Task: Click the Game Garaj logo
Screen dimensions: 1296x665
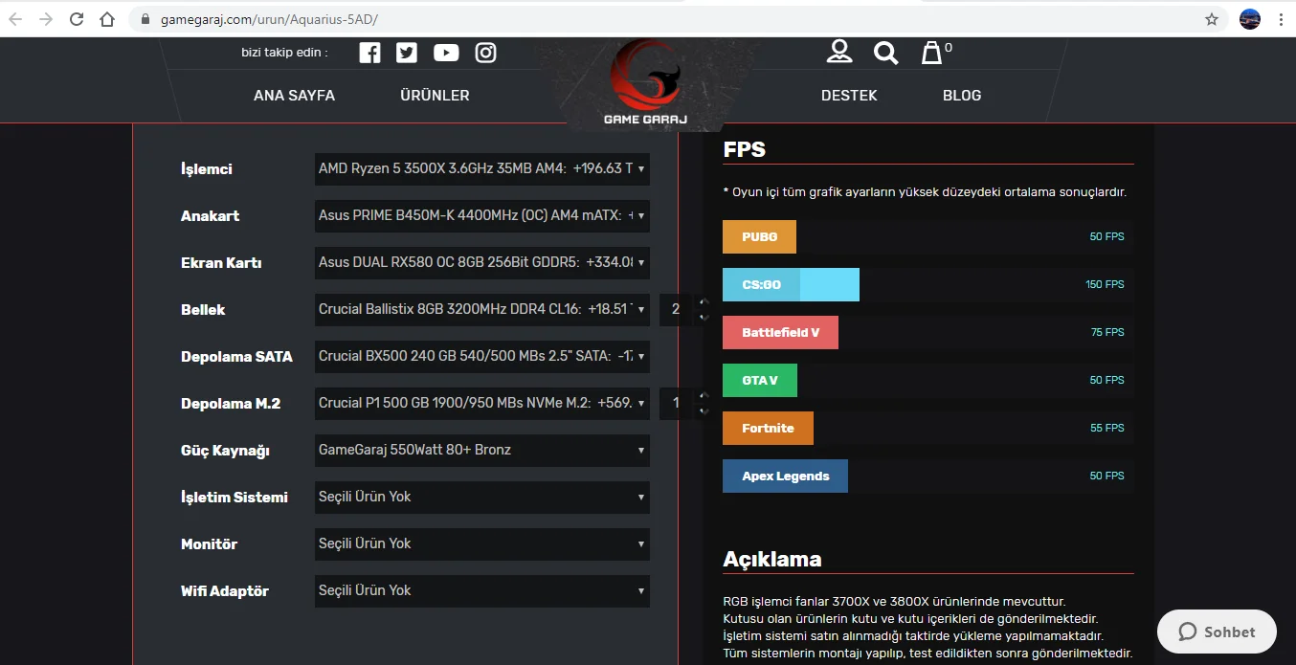Action: click(645, 84)
